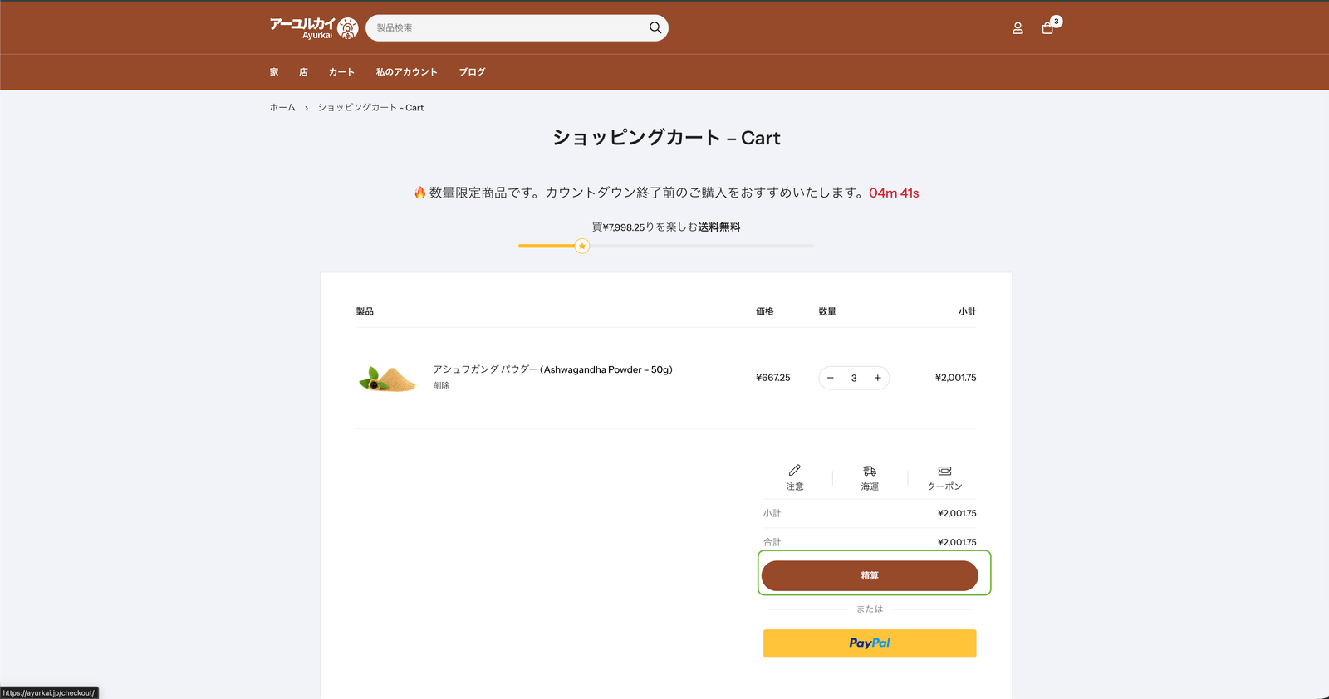Image resolution: width=1329 pixels, height=699 pixels.
Task: Click the Ashwagandha Powder product thumbnail
Action: (388, 379)
